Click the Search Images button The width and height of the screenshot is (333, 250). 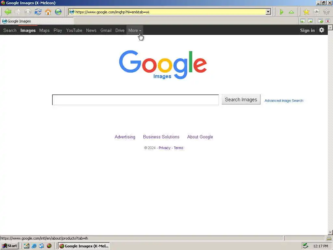241,100
